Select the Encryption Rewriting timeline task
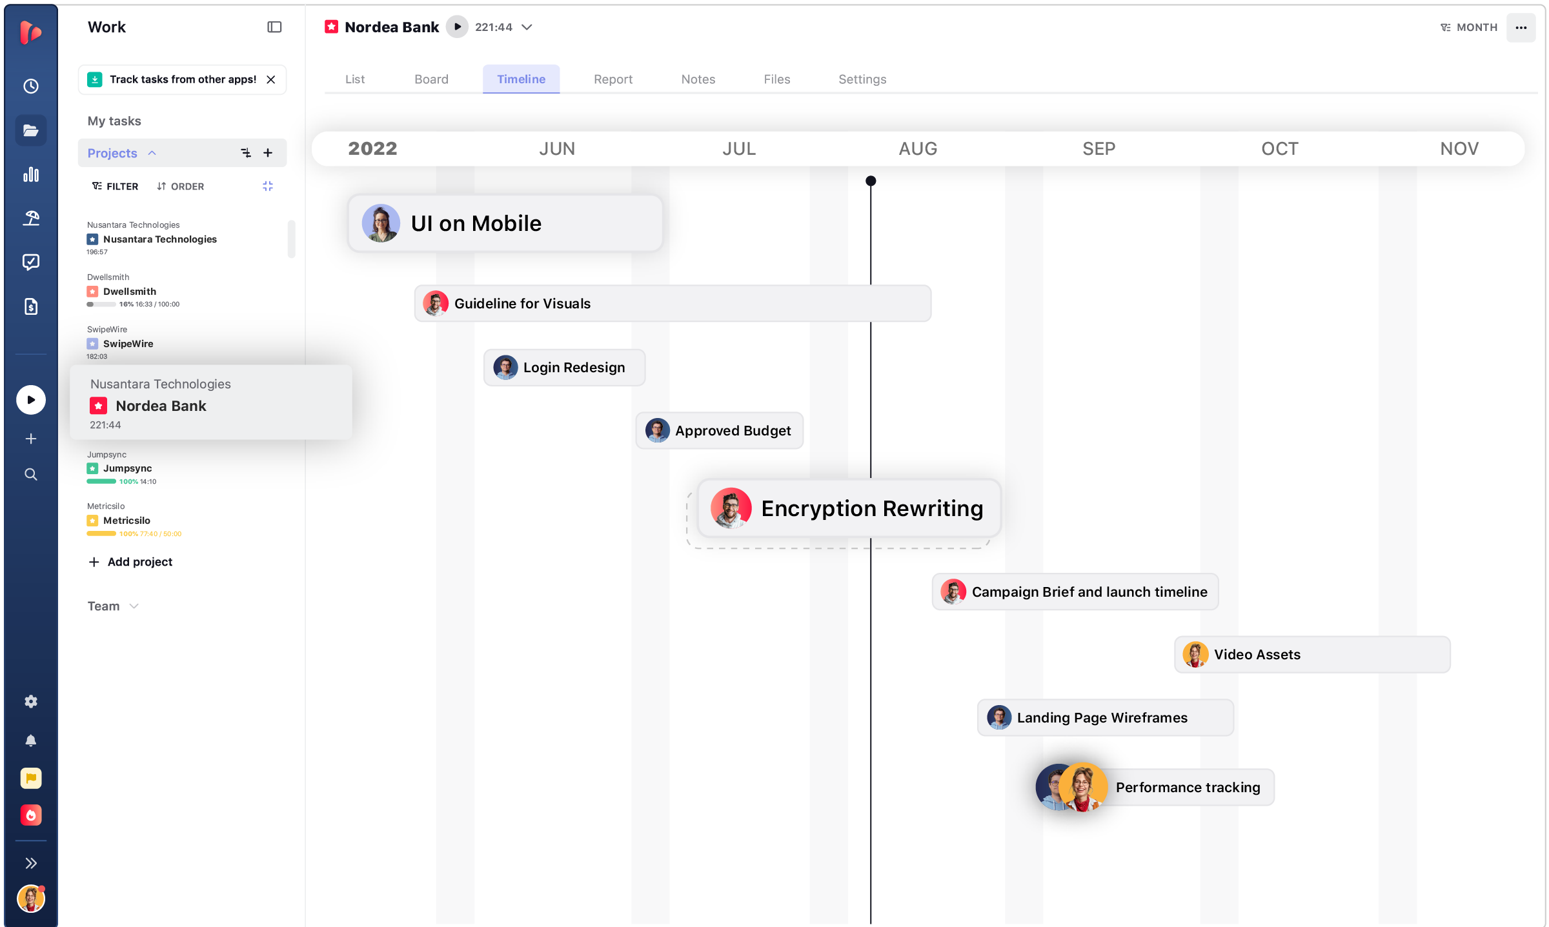This screenshot has height=927, width=1549. point(849,508)
